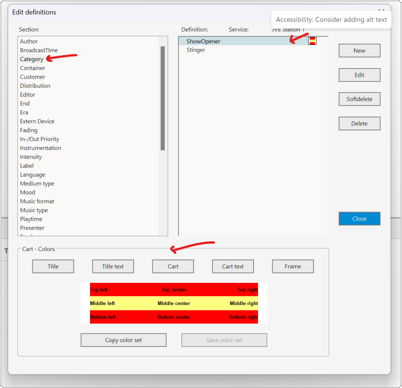Click the red Top center preview stripe

[x=174, y=290]
